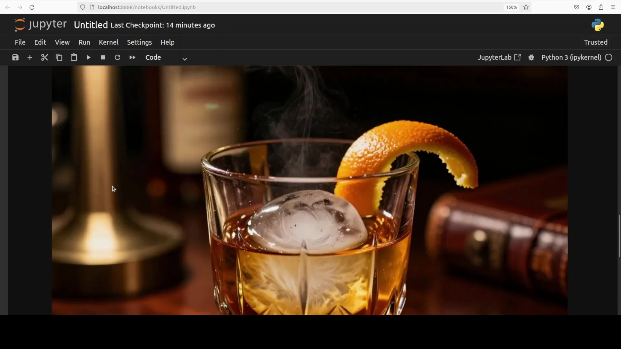Check the kernel busy status indicator
Screen dimensions: 621x349
pos(609,57)
